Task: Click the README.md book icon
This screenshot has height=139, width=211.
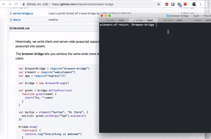Action: tap(11, 28)
